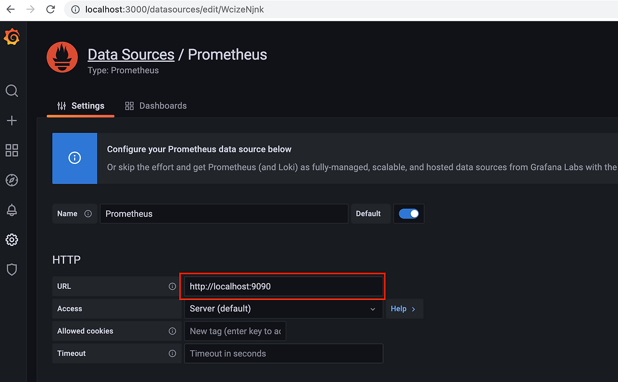Switch to the Dashboards tab
This screenshot has width=618, height=382.
pos(156,106)
